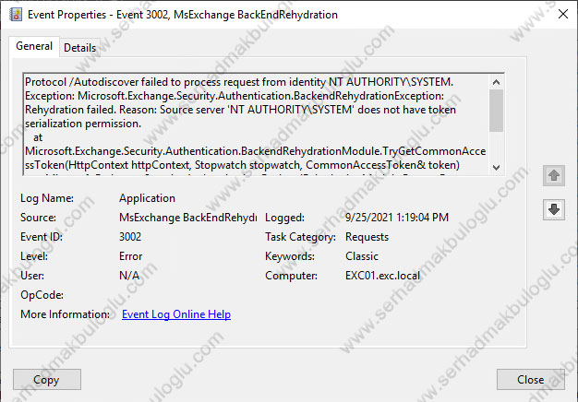578x402 pixels.
Task: Copy the event details with Copy button
Action: (x=47, y=380)
